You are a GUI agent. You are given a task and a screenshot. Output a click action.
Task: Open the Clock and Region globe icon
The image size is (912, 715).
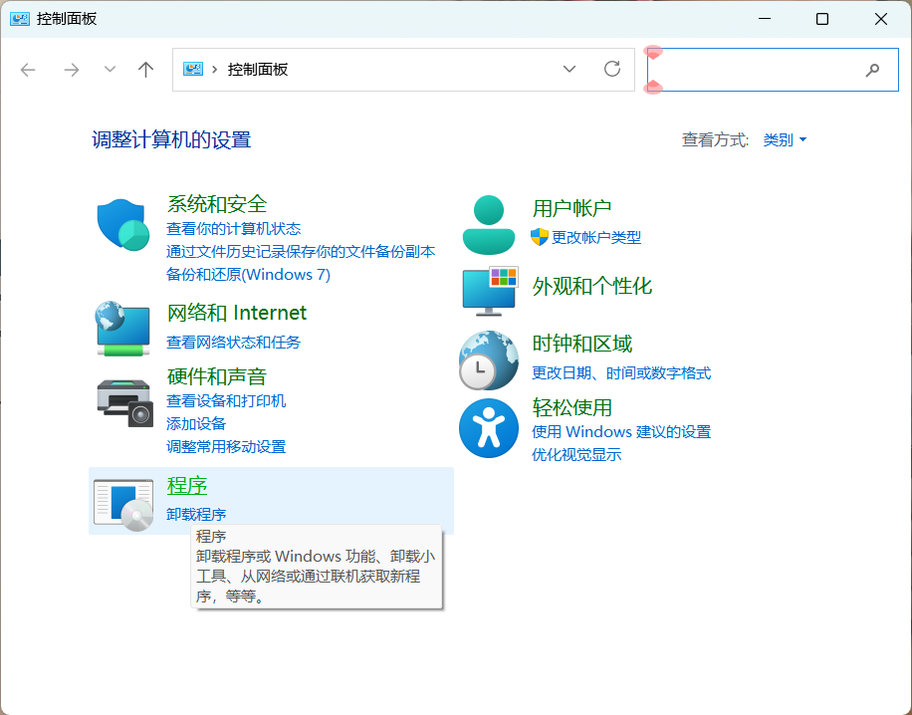point(489,360)
